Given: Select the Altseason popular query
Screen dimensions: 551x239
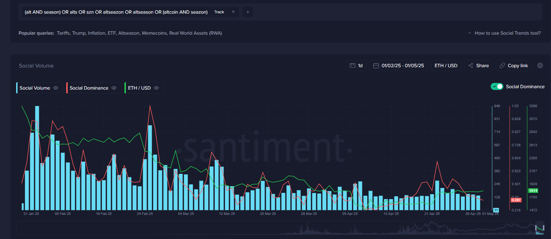Looking at the screenshot, I should 129,33.
